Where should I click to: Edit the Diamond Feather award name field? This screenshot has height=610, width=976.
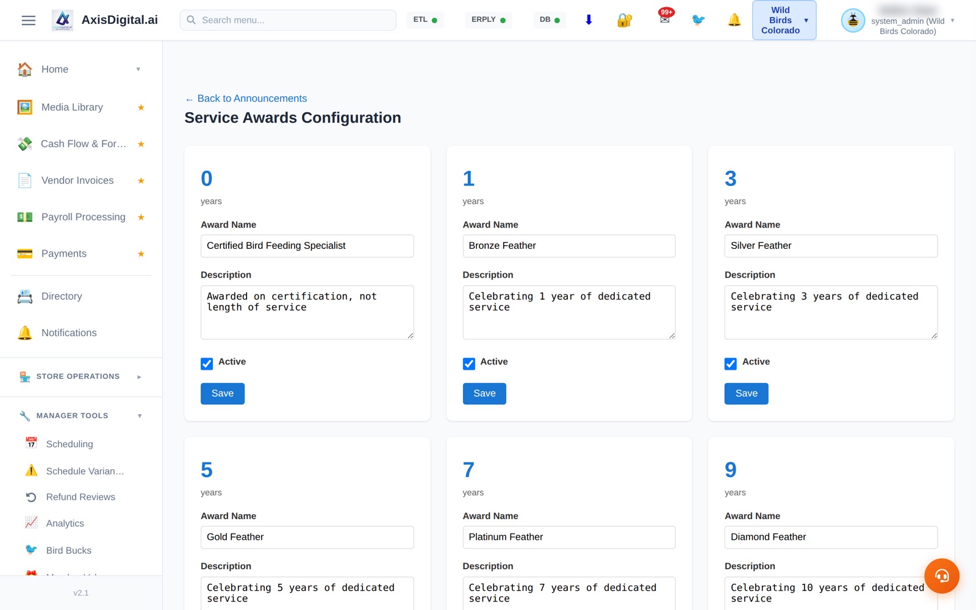point(831,537)
